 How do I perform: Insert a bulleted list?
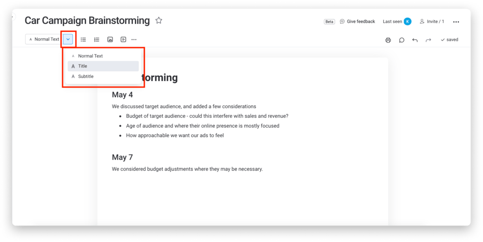[x=83, y=39]
